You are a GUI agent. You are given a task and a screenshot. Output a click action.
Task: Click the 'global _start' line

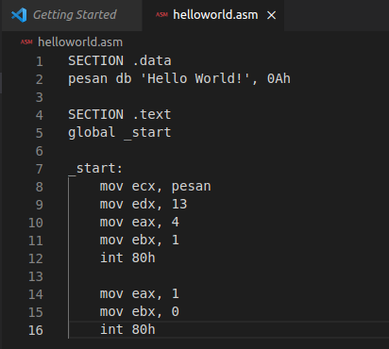pyautogui.click(x=120, y=132)
